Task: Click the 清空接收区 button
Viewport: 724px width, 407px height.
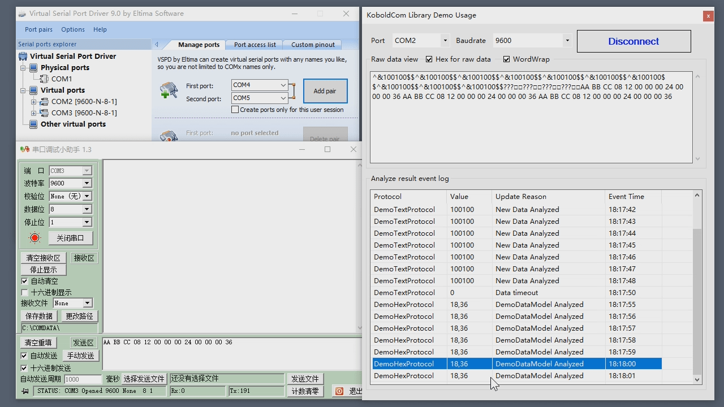Action: point(43,258)
